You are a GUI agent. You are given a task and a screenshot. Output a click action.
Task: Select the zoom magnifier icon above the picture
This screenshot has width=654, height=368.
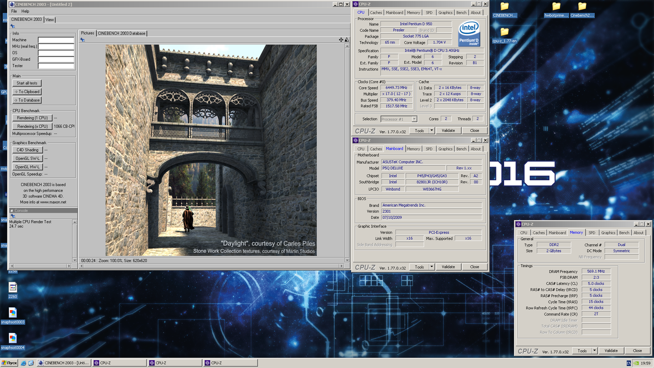(347, 40)
